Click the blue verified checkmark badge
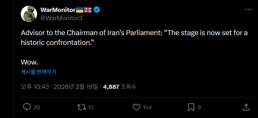The height and width of the screenshot is (118, 258). 97,10
